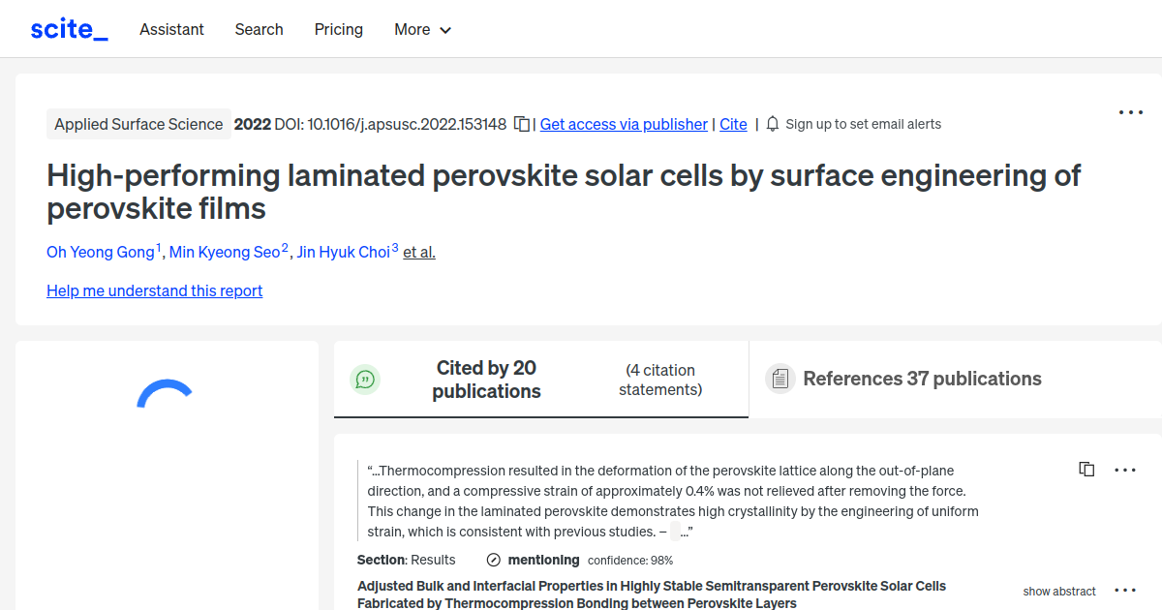Click the scite logo
1162x610 pixels.
pyautogui.click(x=68, y=28)
